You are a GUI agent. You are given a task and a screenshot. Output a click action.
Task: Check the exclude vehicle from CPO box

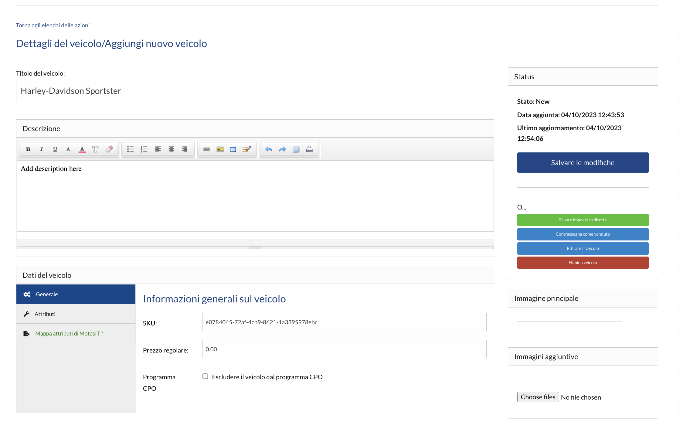[205, 376]
